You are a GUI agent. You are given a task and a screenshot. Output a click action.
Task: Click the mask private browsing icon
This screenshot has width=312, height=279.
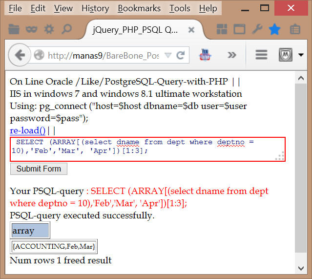[x=31, y=29]
